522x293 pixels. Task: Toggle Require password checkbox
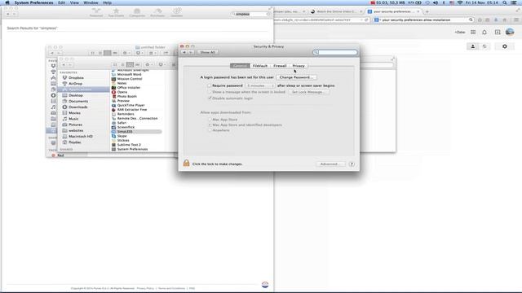[210, 85]
